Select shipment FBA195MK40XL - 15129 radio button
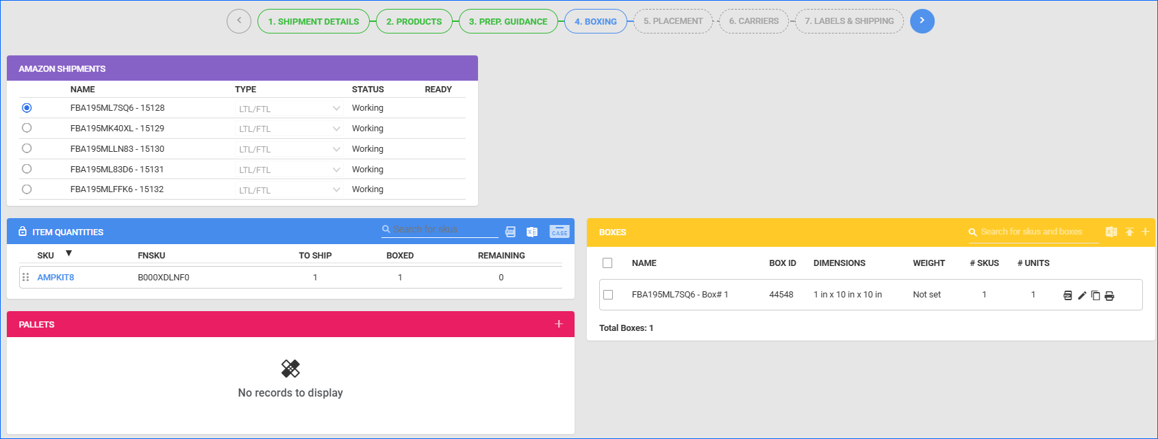This screenshot has width=1158, height=439. [27, 128]
